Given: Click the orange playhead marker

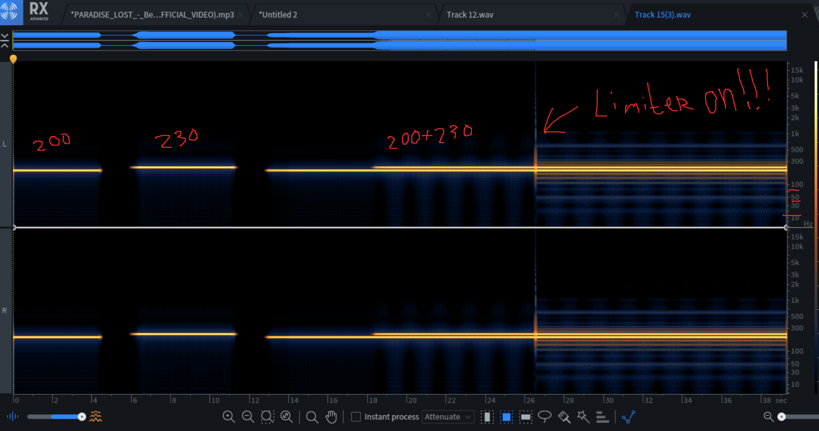Looking at the screenshot, I should [13, 59].
